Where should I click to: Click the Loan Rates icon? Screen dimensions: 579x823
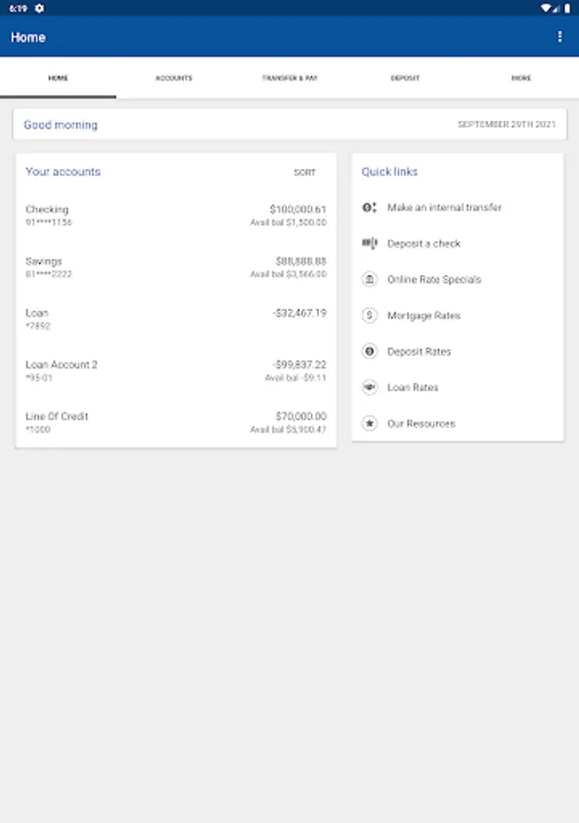[x=370, y=388]
